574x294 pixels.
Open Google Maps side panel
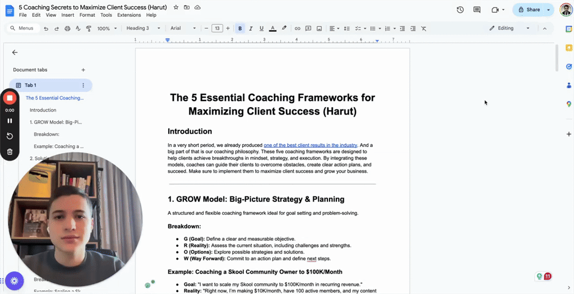pos(568,104)
